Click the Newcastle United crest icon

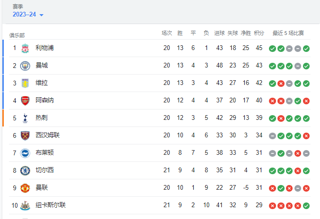[25, 206]
